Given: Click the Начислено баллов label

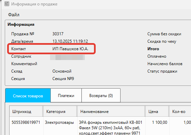Looking at the screenshot, I should pyautogui.click(x=165, y=64).
